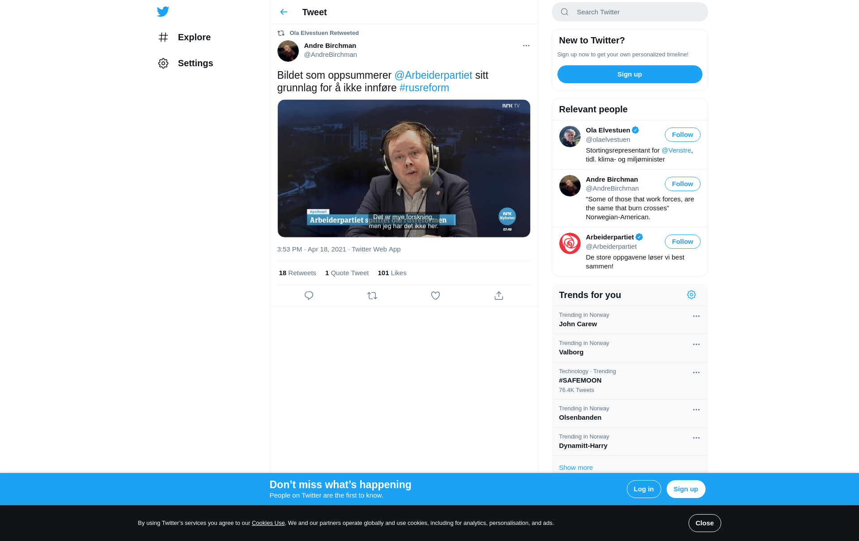Reply using the speech bubble icon
Screen dimensions: 859x541
click(x=309, y=296)
